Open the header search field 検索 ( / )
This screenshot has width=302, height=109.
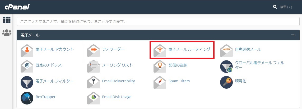[x=286, y=7]
